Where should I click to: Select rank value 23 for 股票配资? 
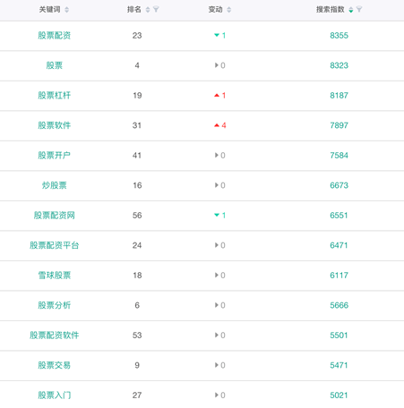coord(137,36)
